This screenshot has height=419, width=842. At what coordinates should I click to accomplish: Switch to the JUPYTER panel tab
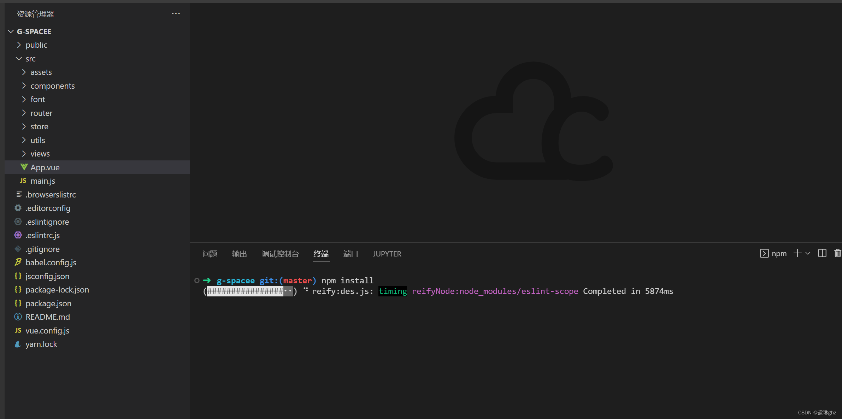(387, 254)
